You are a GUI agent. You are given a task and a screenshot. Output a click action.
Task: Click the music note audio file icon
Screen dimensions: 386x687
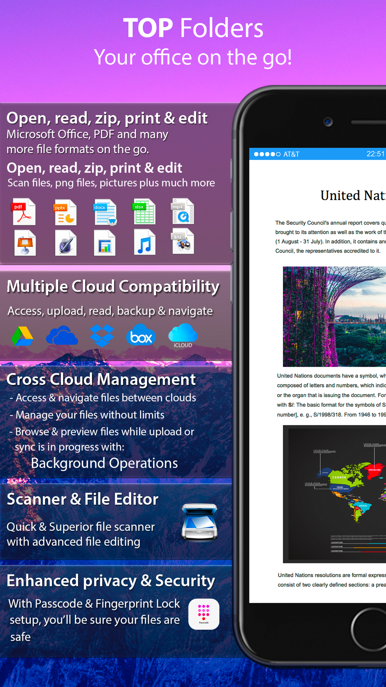pos(145,242)
